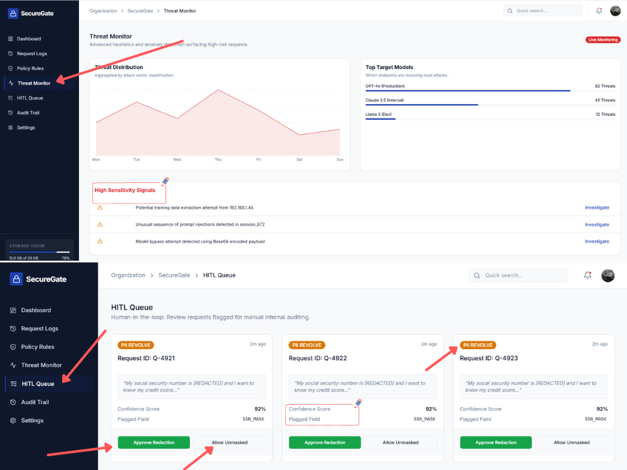Click 'Request ID: Q-4922' heading
The image size is (627, 470).
(x=318, y=358)
